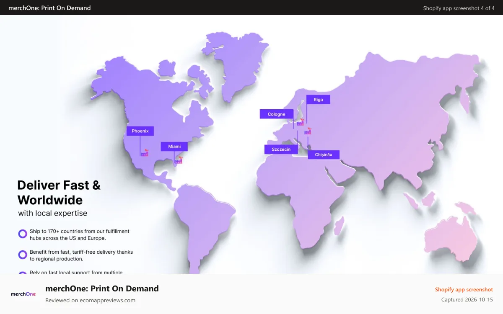Click the 'Ship to 170+ countries' text
The image size is (503, 314).
[80, 234]
